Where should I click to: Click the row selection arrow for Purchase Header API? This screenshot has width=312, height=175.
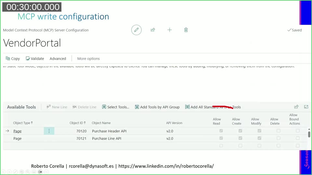click(7, 131)
